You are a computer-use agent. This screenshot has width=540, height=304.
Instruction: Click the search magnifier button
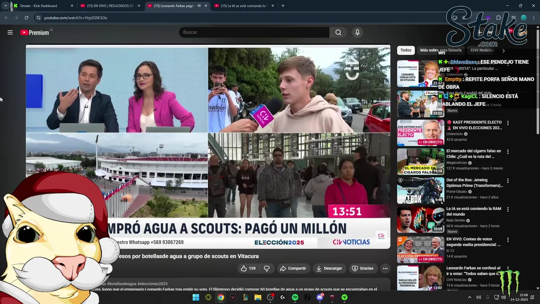[338, 32]
